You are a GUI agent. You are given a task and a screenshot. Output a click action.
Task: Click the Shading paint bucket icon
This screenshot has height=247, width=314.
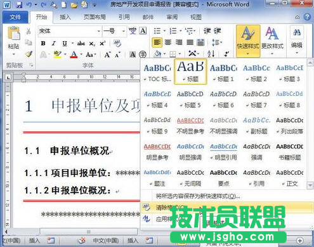(157, 54)
